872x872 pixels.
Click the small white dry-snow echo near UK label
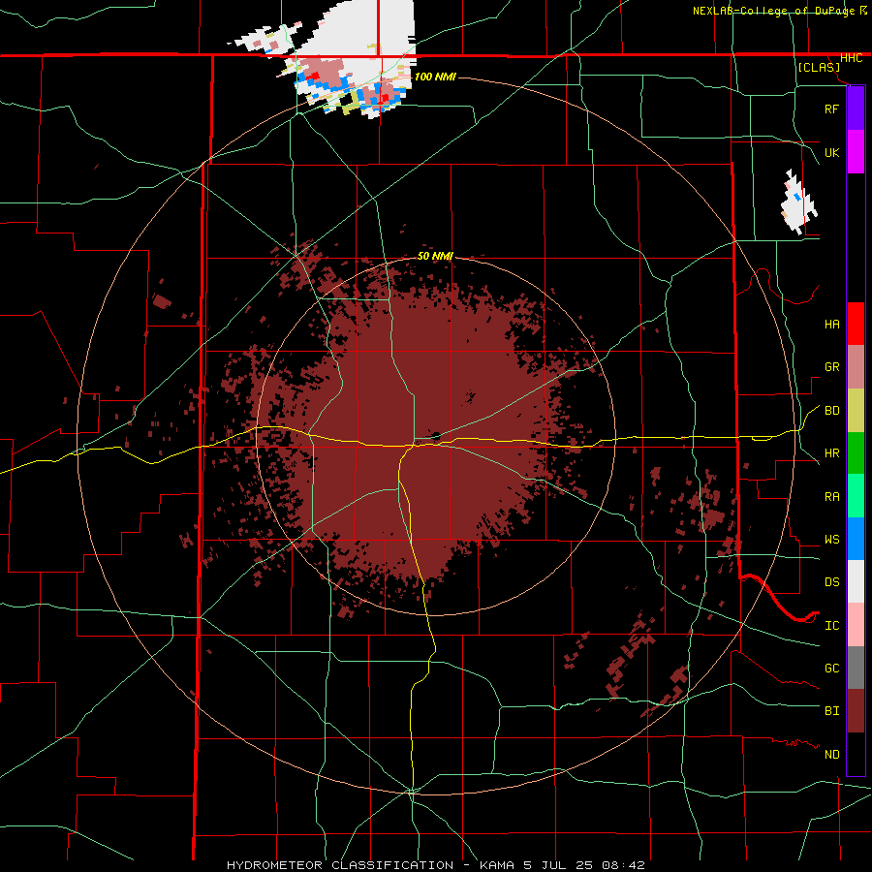coord(798,202)
